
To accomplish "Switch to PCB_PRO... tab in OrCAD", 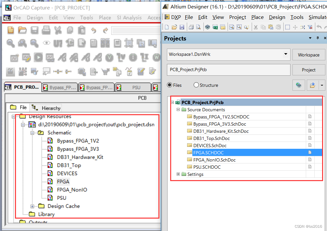I will pyautogui.click(x=23, y=87).
